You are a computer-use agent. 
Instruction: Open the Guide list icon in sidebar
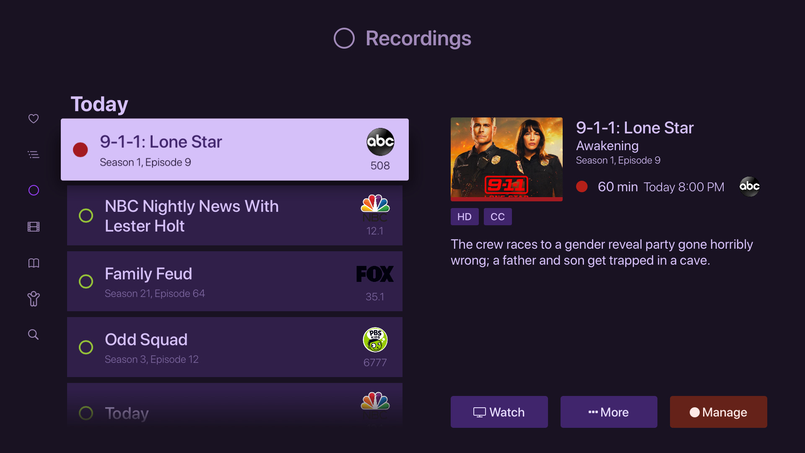point(34,155)
